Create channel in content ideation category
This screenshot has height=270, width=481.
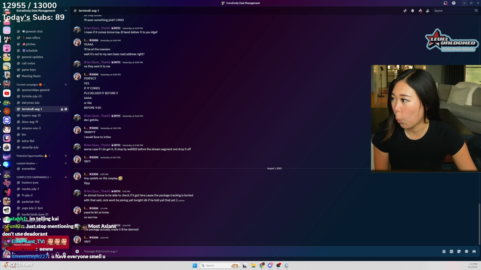click(66, 163)
